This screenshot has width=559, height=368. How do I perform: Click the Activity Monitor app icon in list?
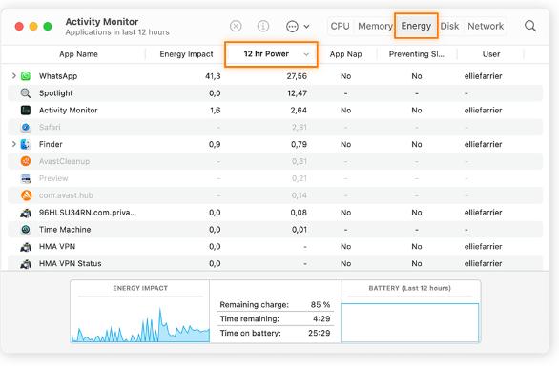click(x=26, y=110)
